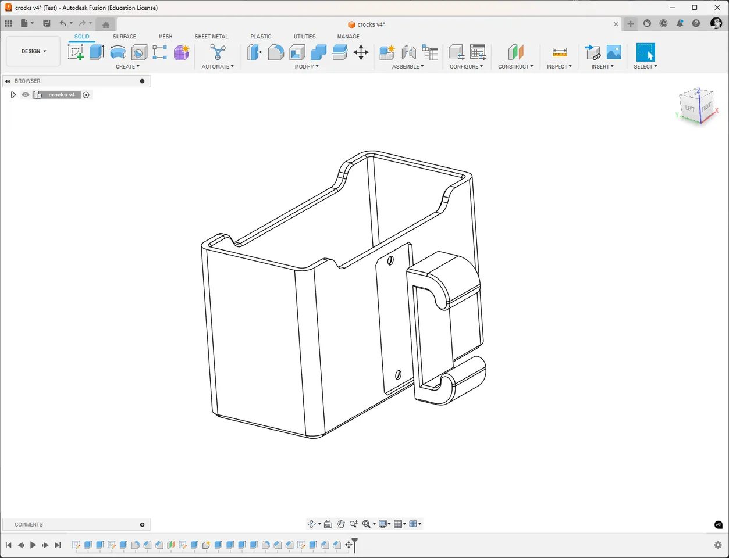This screenshot has height=558, width=729.
Task: Open the MODIFY dropdown menu
Action: [x=307, y=66]
